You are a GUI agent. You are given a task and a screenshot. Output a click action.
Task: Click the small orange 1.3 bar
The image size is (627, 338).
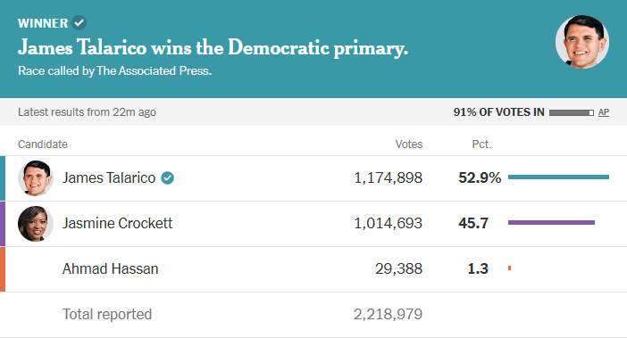[x=509, y=268]
